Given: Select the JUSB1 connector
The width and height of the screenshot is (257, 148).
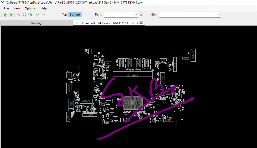Looking at the screenshot, I should [x=71, y=103].
